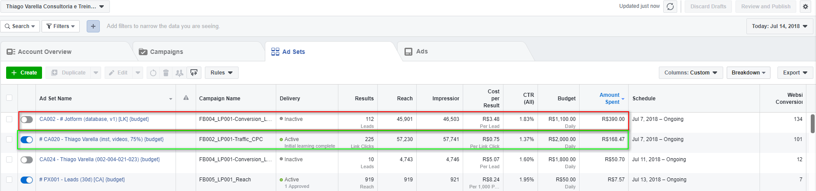Viewport: 816px width, 191px height.
Task: Open the Today: Jul 14, 2018 date picker
Action: (x=780, y=26)
